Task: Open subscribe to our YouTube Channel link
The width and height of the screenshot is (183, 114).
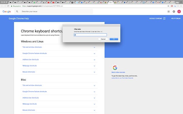Action: (x=122, y=78)
